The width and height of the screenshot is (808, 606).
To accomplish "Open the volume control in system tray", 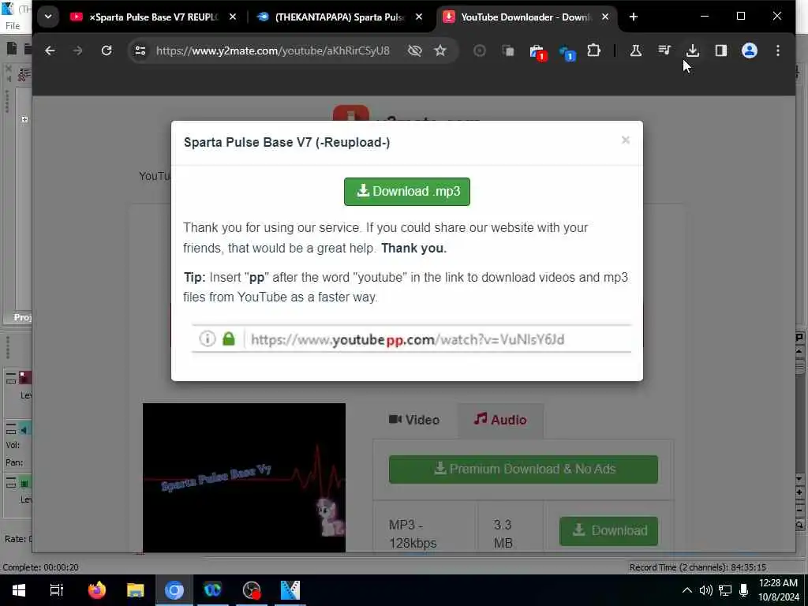I will pyautogui.click(x=705, y=590).
